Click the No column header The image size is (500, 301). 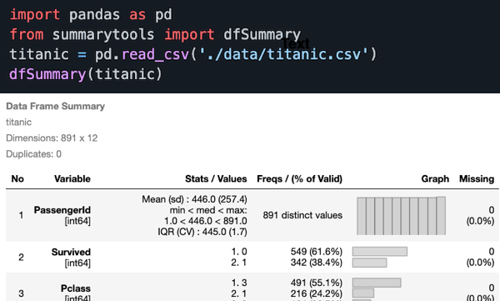tap(17, 178)
